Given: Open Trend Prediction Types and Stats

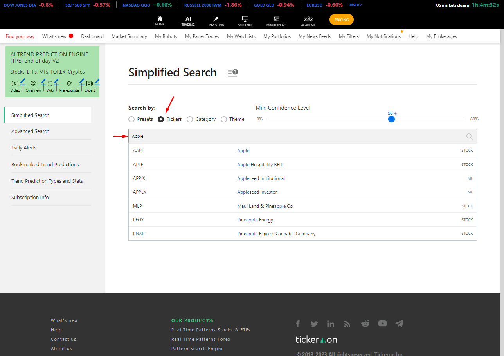Looking at the screenshot, I should pyautogui.click(x=47, y=181).
